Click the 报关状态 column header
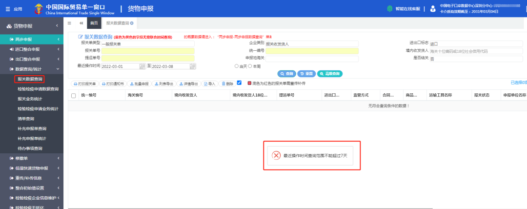This screenshot has width=527, height=209. [x=486, y=95]
